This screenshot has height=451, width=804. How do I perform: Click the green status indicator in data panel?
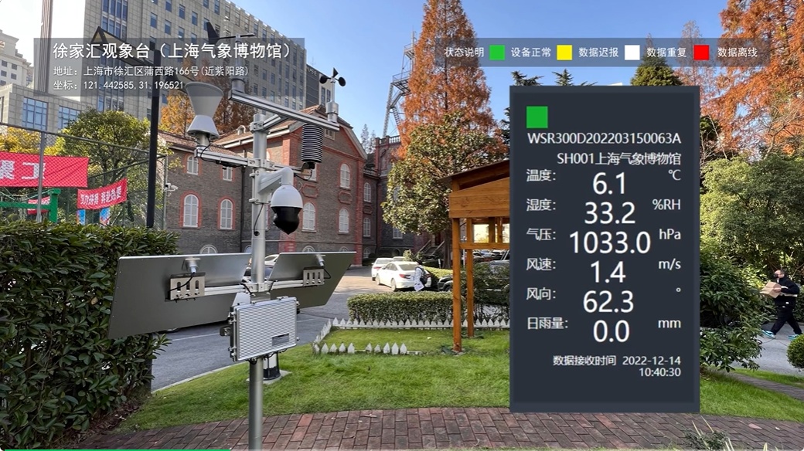point(537,117)
